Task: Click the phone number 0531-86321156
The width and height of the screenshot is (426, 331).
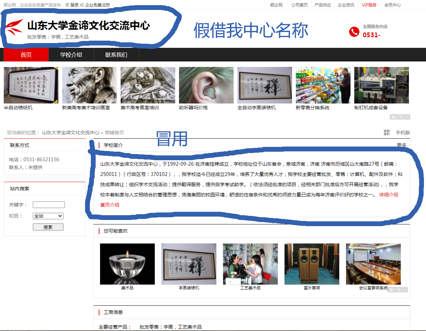Action: [x=41, y=160]
